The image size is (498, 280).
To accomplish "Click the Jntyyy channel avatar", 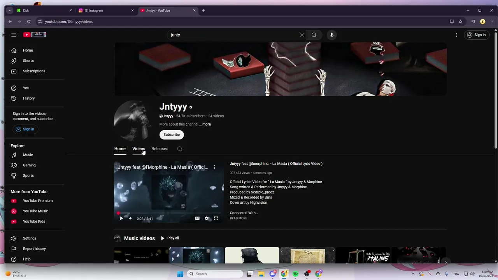I will pos(132,121).
